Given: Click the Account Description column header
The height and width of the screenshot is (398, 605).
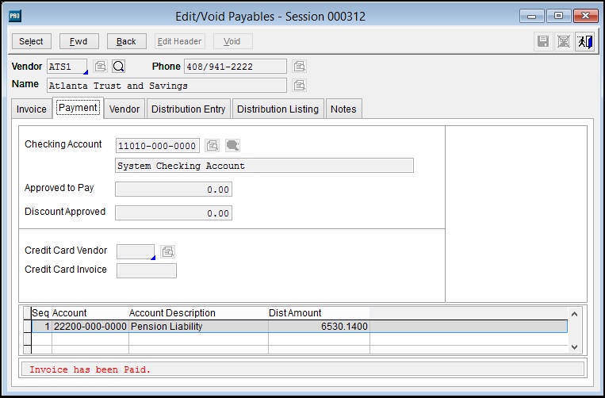Looking at the screenshot, I should pos(198,312).
